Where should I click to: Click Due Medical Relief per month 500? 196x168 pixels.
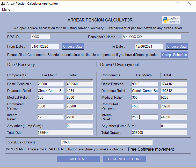[50, 97]
